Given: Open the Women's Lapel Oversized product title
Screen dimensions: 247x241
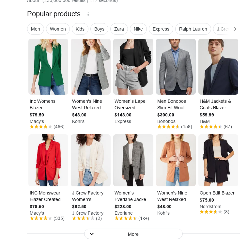Looking at the screenshot, I should tap(131, 104).
